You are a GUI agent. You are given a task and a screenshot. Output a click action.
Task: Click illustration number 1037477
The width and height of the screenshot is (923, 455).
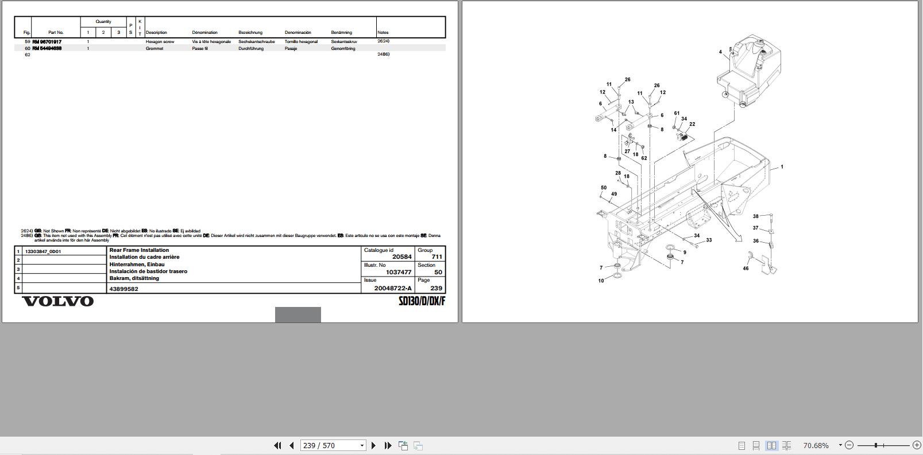[399, 273]
